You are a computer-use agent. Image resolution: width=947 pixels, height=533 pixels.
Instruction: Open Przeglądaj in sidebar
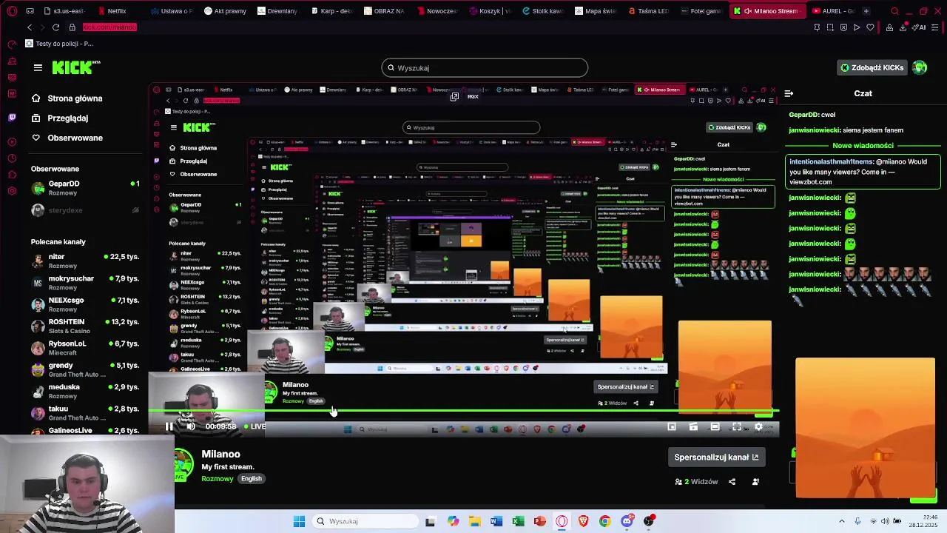(x=60, y=118)
